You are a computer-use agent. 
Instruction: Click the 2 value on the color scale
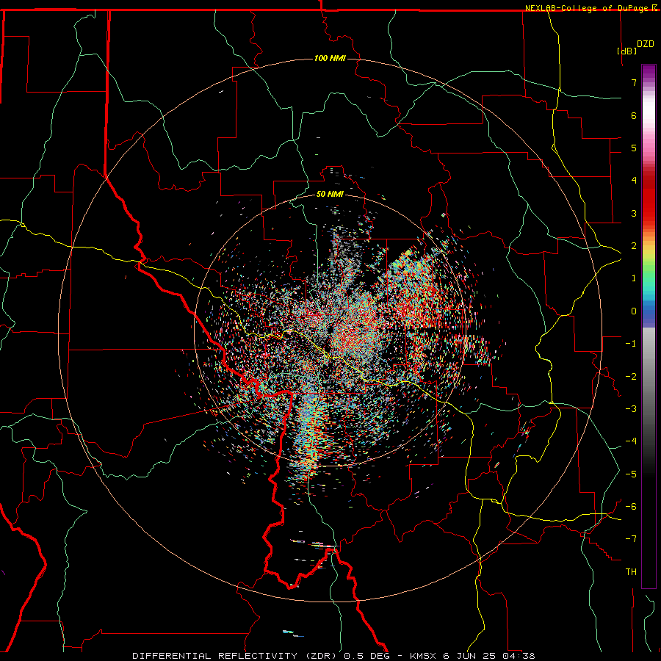634,246
